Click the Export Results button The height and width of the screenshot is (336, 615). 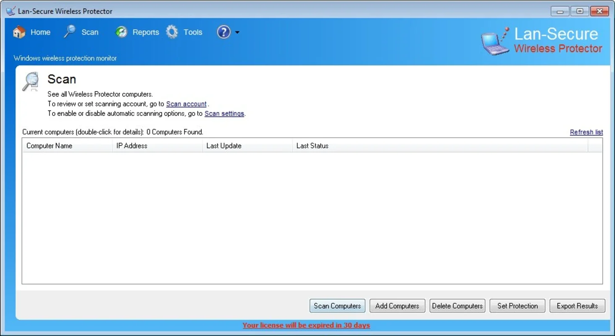[577, 306]
